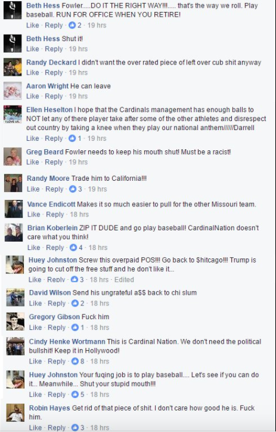Open Cindy Henke Wortmann's profile name

click(67, 342)
